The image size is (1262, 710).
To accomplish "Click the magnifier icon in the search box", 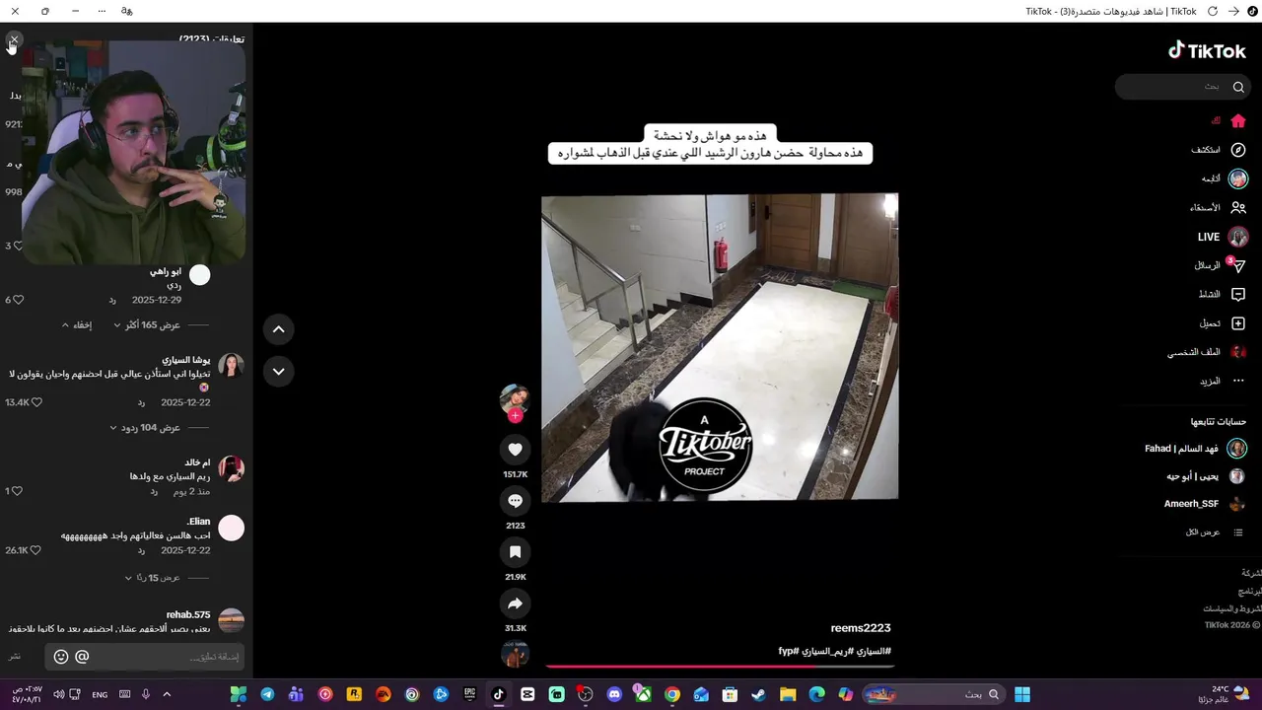I will (1238, 87).
